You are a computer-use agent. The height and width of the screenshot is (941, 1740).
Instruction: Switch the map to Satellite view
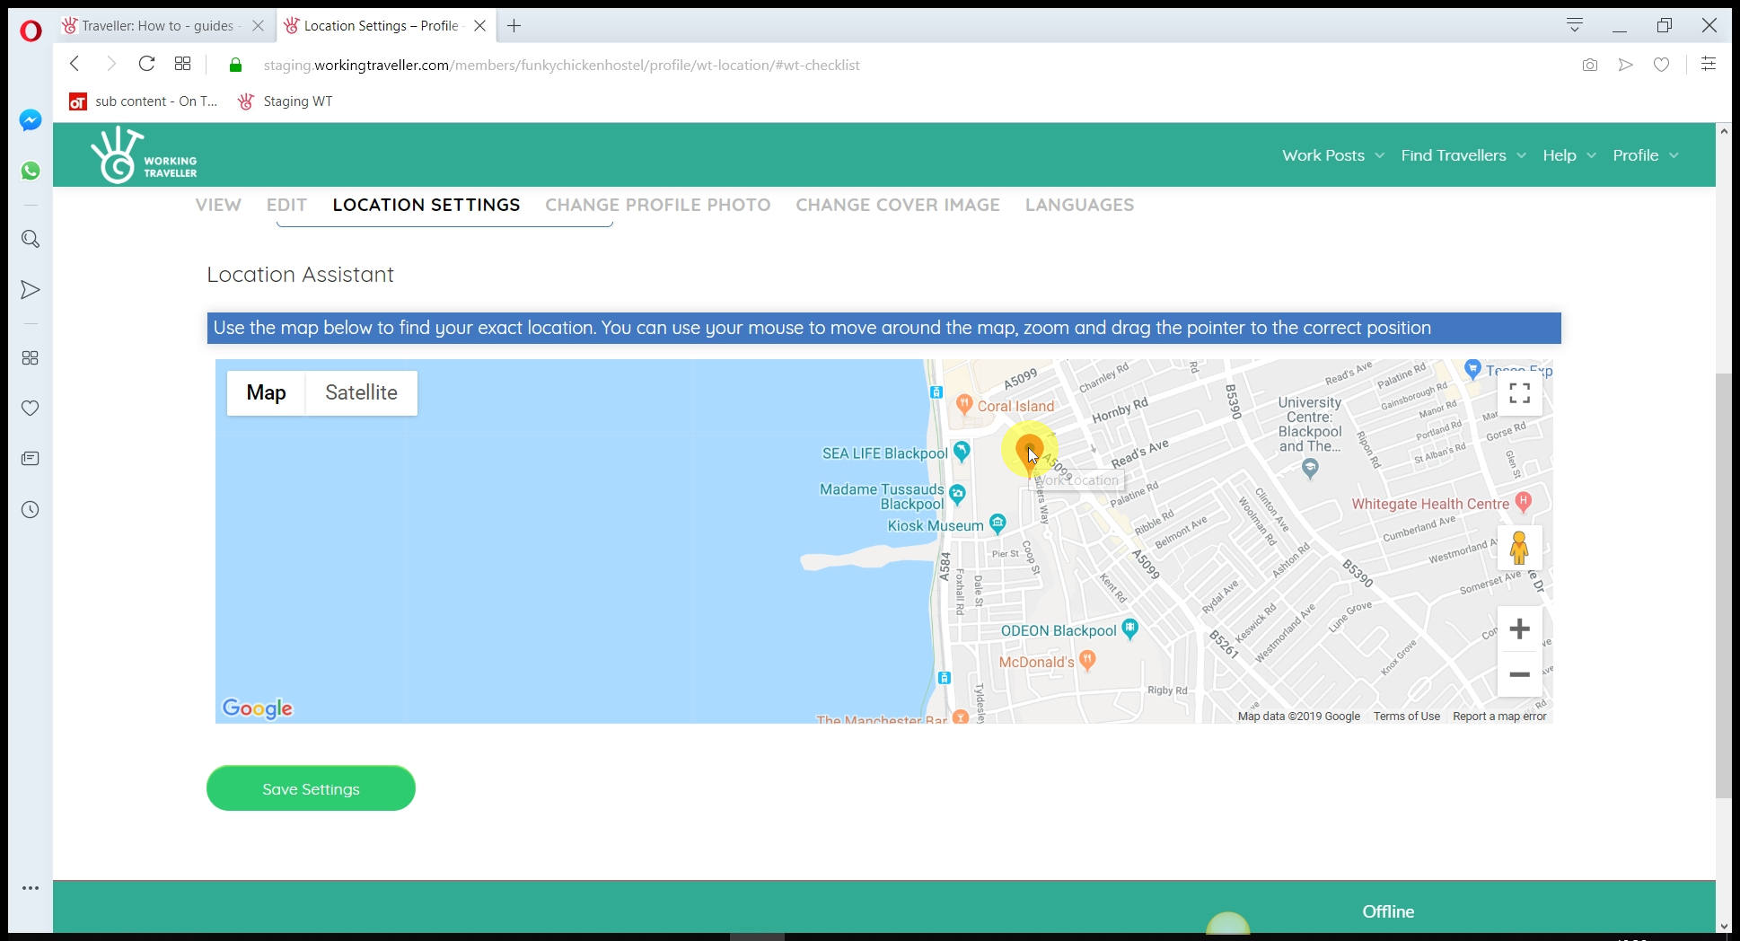click(x=361, y=392)
